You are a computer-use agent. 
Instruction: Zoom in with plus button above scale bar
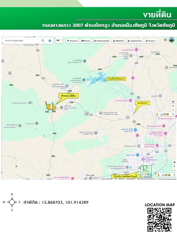click(175, 166)
